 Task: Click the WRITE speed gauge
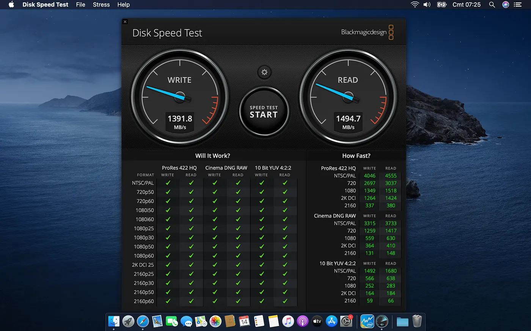[x=180, y=97]
